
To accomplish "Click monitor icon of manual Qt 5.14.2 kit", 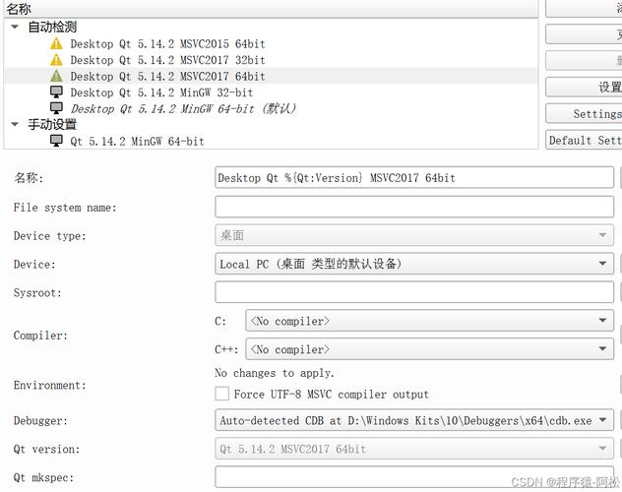I will coord(56,141).
